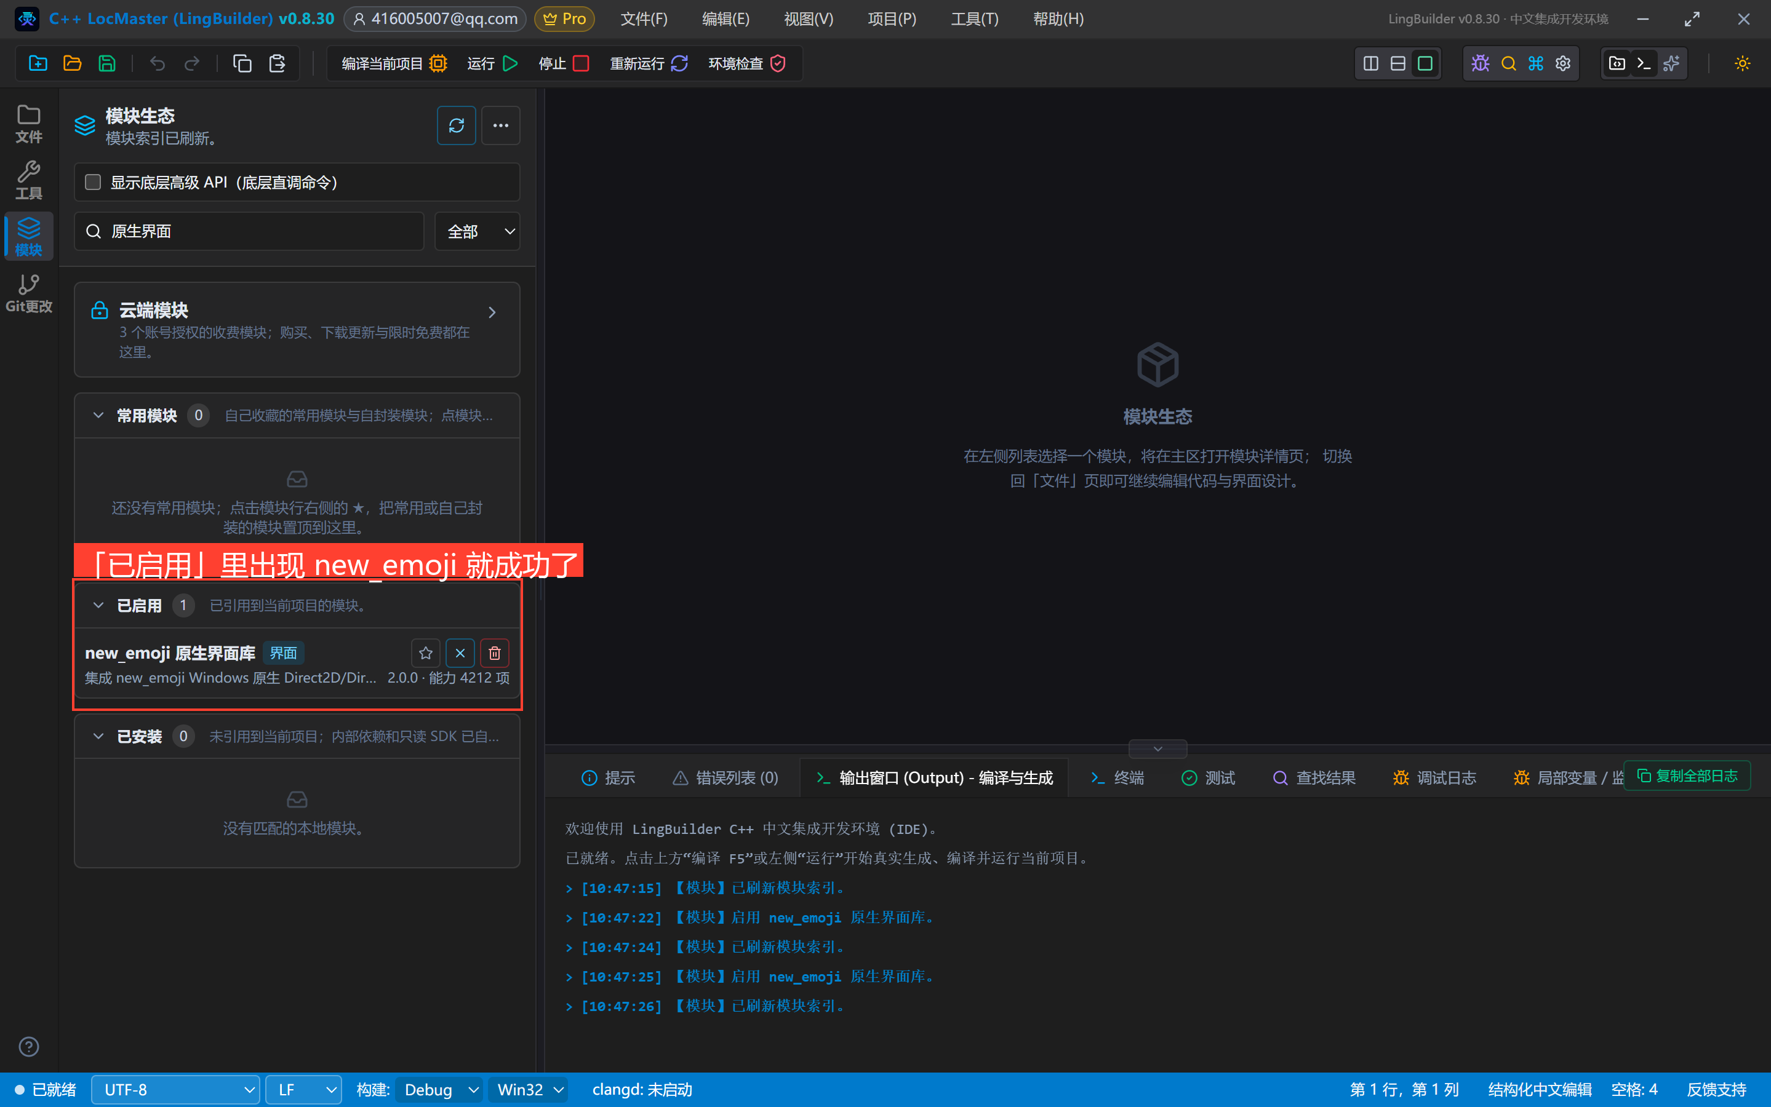Star the new_emoji module as favorite

(x=426, y=653)
